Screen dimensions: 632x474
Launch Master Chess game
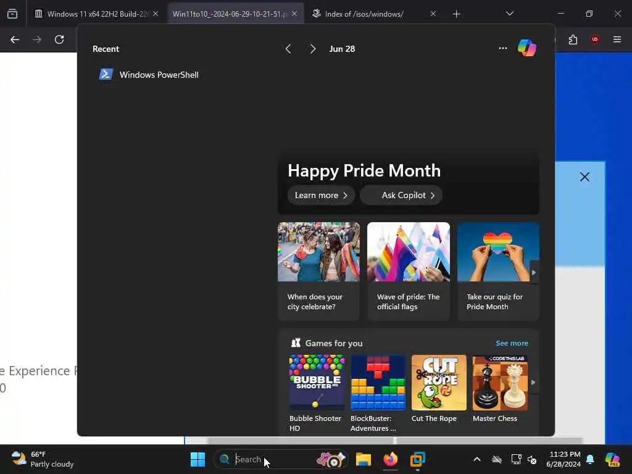click(500, 389)
